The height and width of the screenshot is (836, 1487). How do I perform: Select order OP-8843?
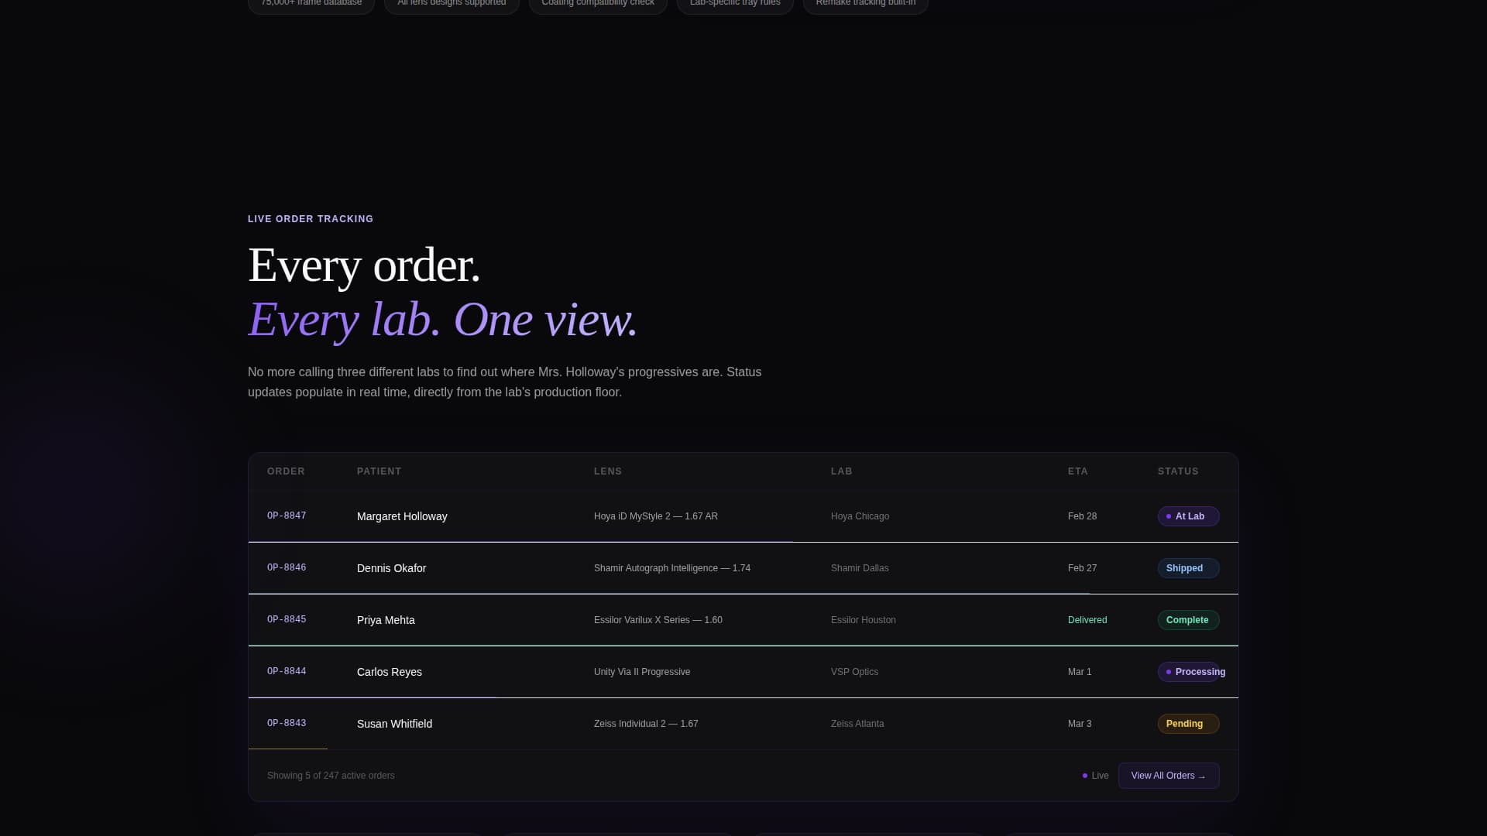point(287,723)
